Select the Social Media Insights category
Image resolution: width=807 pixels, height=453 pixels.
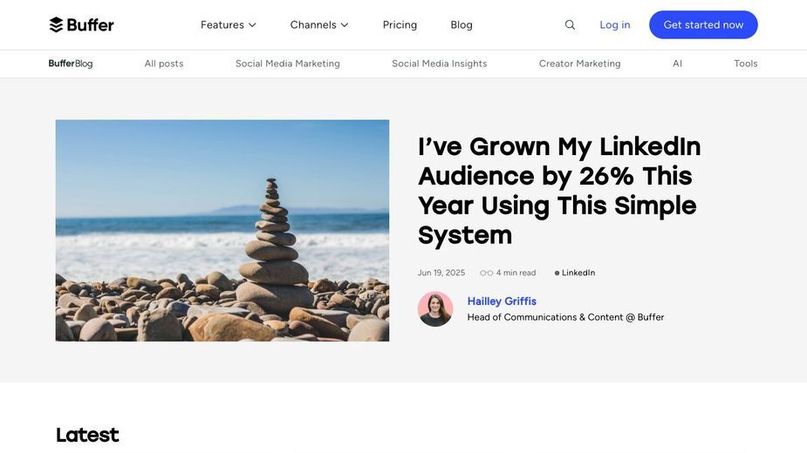pyautogui.click(x=439, y=64)
